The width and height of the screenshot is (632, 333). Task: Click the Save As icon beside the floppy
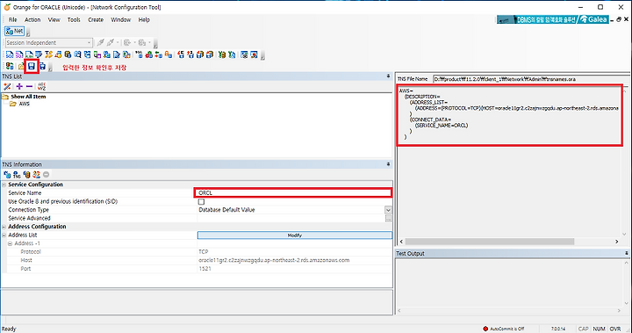pyautogui.click(x=42, y=66)
